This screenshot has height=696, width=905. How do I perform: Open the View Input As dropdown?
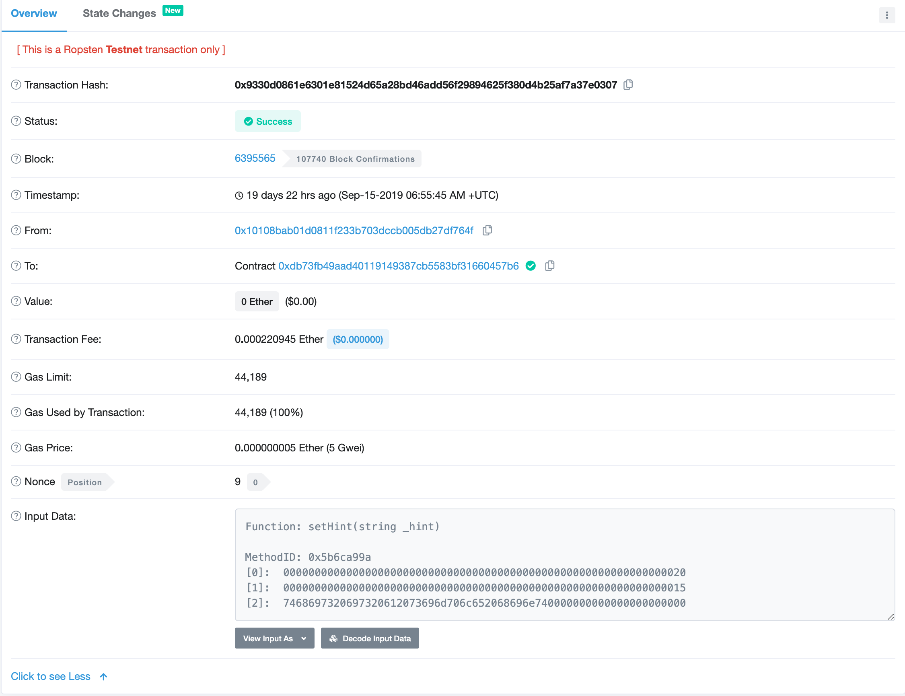click(274, 638)
